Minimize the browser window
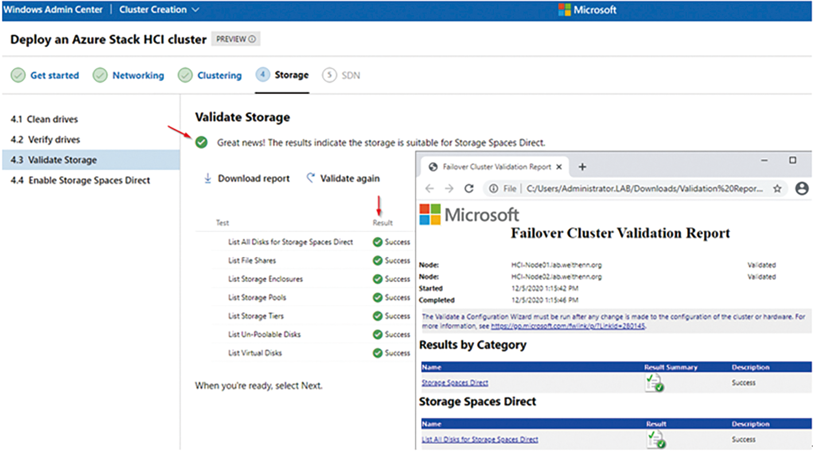 (765, 161)
